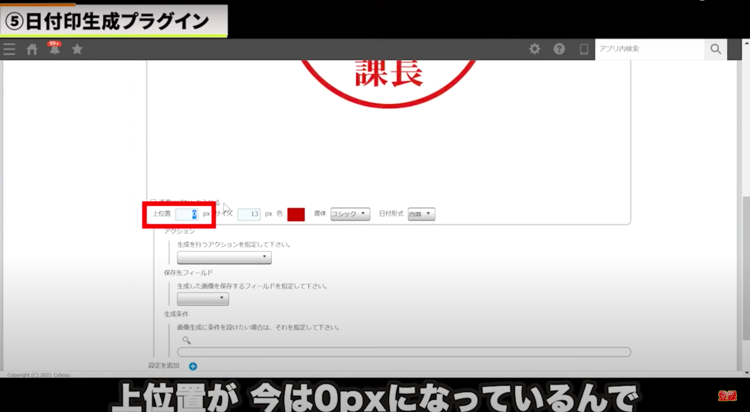The width and height of the screenshot is (750, 412).
Task: Click the blue plus icon to add setting
Action: click(193, 366)
